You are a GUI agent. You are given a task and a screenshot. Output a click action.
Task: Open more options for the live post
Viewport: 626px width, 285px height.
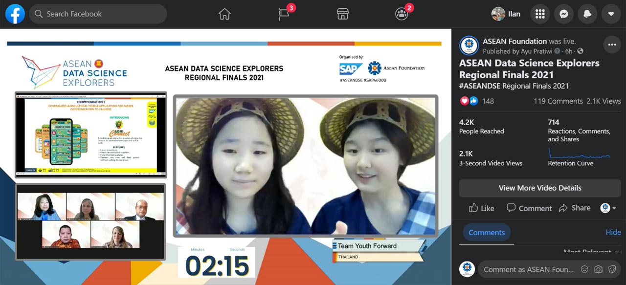(x=612, y=44)
